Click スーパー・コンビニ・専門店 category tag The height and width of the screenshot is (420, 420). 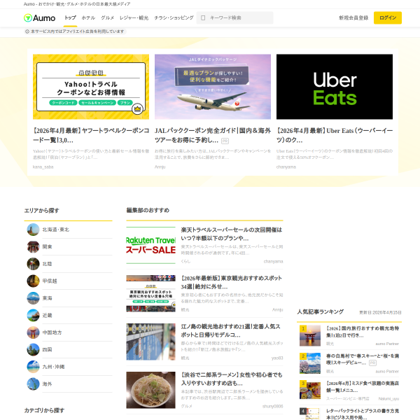pos(348,399)
